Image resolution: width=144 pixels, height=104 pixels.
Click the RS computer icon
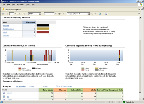click(x=4, y=96)
